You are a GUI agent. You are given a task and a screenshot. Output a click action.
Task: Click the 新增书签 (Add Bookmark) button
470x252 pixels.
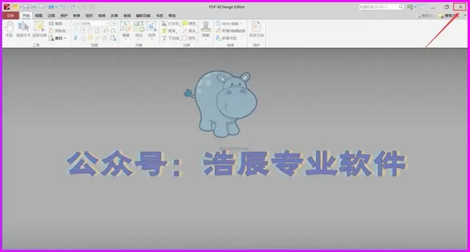tap(226, 38)
